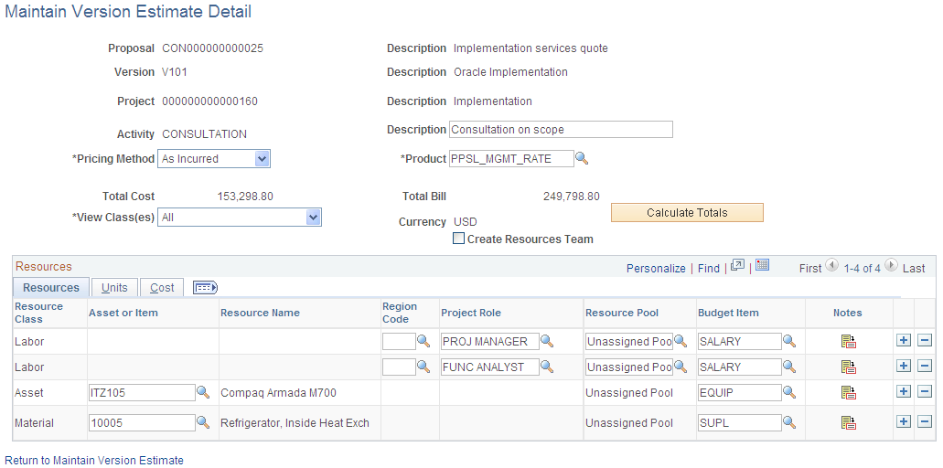Image resolution: width=943 pixels, height=468 pixels.
Task: Open lookup for Product field
Action: [582, 158]
